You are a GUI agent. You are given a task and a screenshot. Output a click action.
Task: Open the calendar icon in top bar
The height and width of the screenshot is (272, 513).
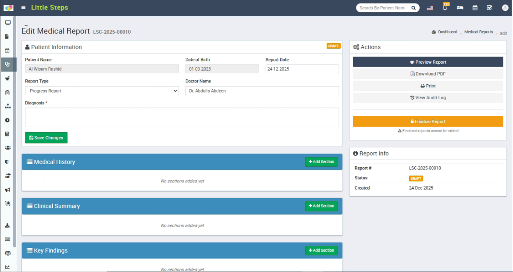pyautogui.click(x=475, y=8)
